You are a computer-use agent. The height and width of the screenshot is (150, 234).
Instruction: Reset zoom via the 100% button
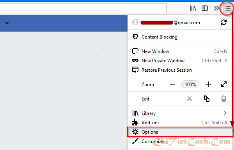190,85
